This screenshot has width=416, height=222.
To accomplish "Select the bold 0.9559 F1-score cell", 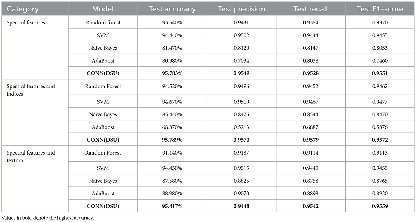I will coord(380,206).
